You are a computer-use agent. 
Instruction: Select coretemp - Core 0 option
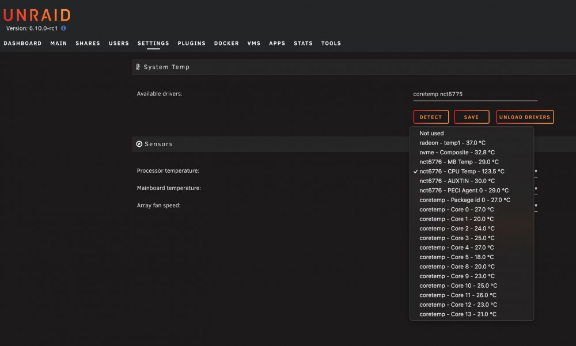[472, 210]
